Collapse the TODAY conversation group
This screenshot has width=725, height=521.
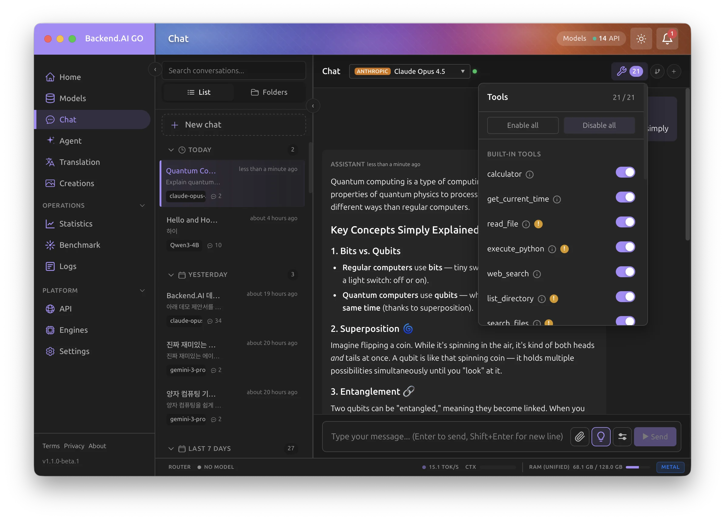tap(171, 149)
